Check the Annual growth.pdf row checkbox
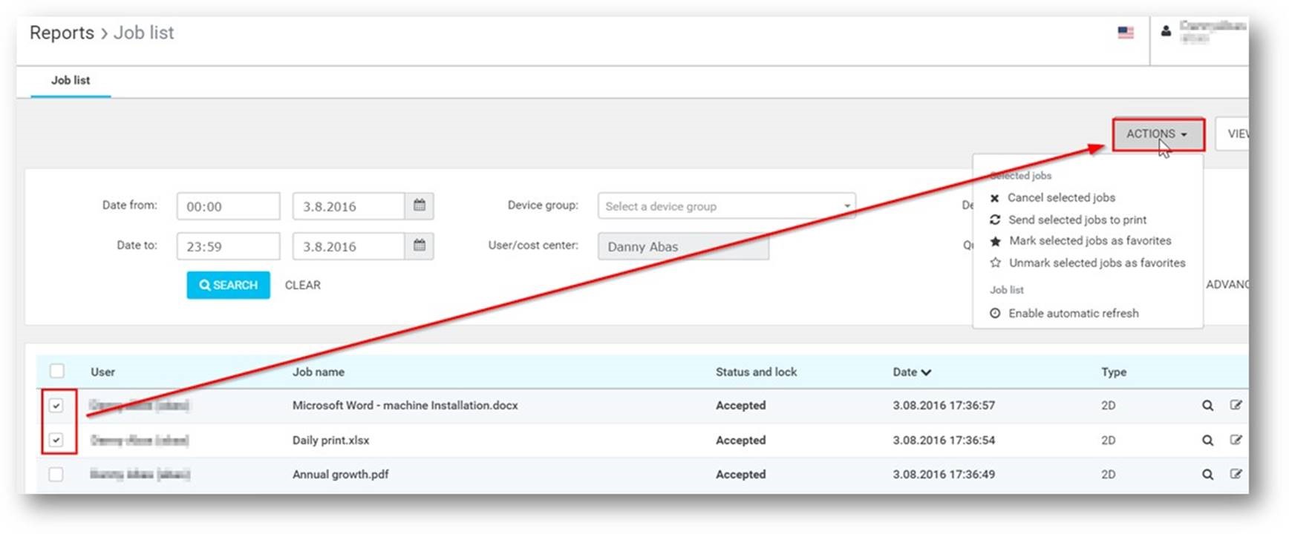1289x534 pixels. [x=56, y=475]
